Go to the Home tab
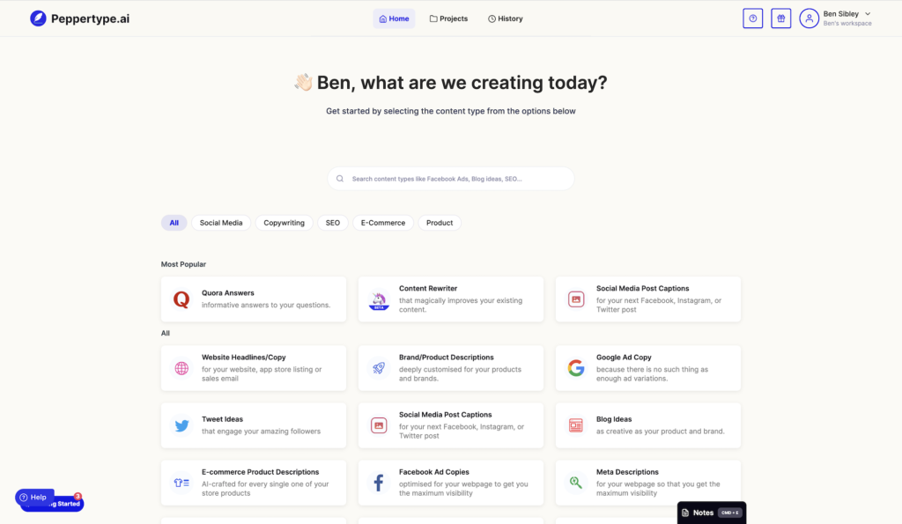This screenshot has width=902, height=524. pyautogui.click(x=394, y=19)
